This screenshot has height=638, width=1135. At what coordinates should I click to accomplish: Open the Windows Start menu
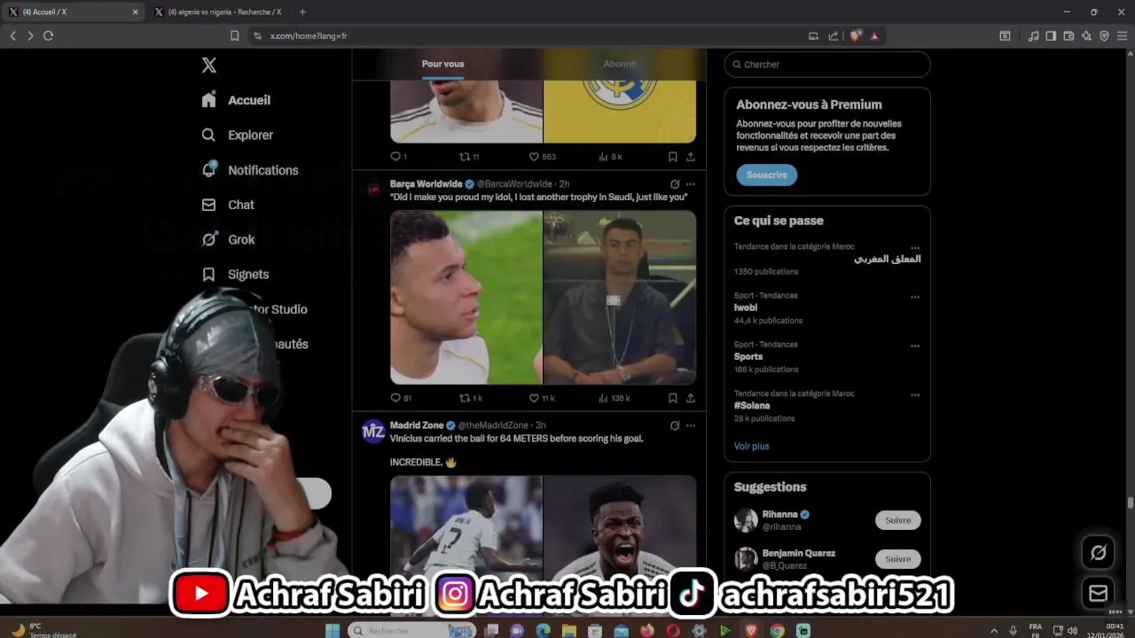333,630
